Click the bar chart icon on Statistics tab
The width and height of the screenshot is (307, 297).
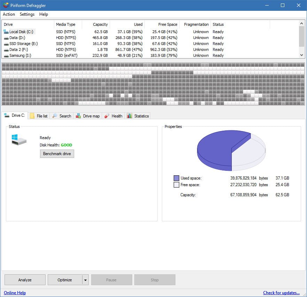[129, 116]
